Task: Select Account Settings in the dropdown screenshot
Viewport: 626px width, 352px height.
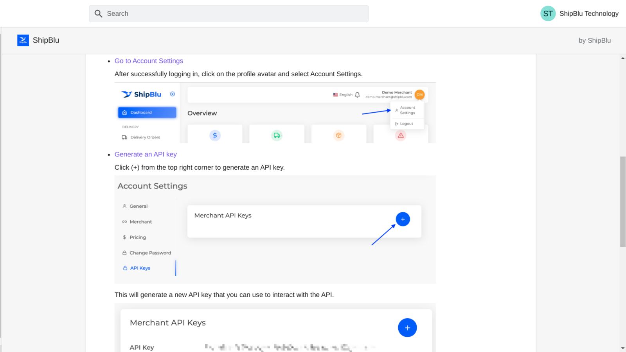Action: point(407,110)
